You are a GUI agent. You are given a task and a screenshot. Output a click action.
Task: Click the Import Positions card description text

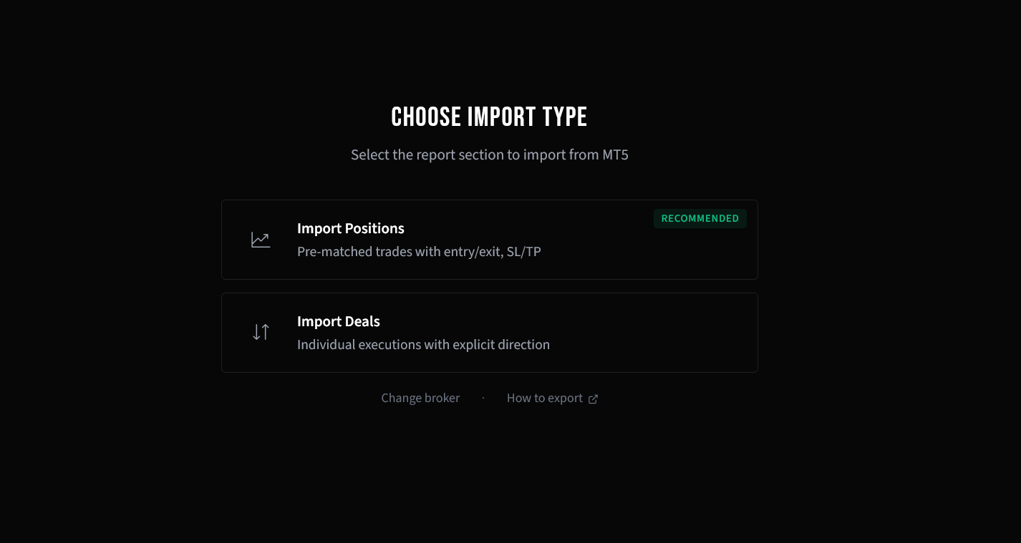point(419,251)
